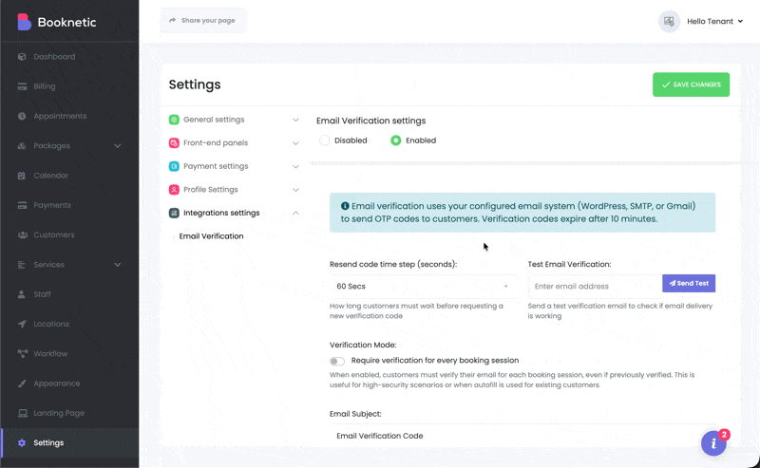Viewport: 760px width, 468px height.
Task: Open the Hello Tenant user menu
Action: tap(701, 21)
